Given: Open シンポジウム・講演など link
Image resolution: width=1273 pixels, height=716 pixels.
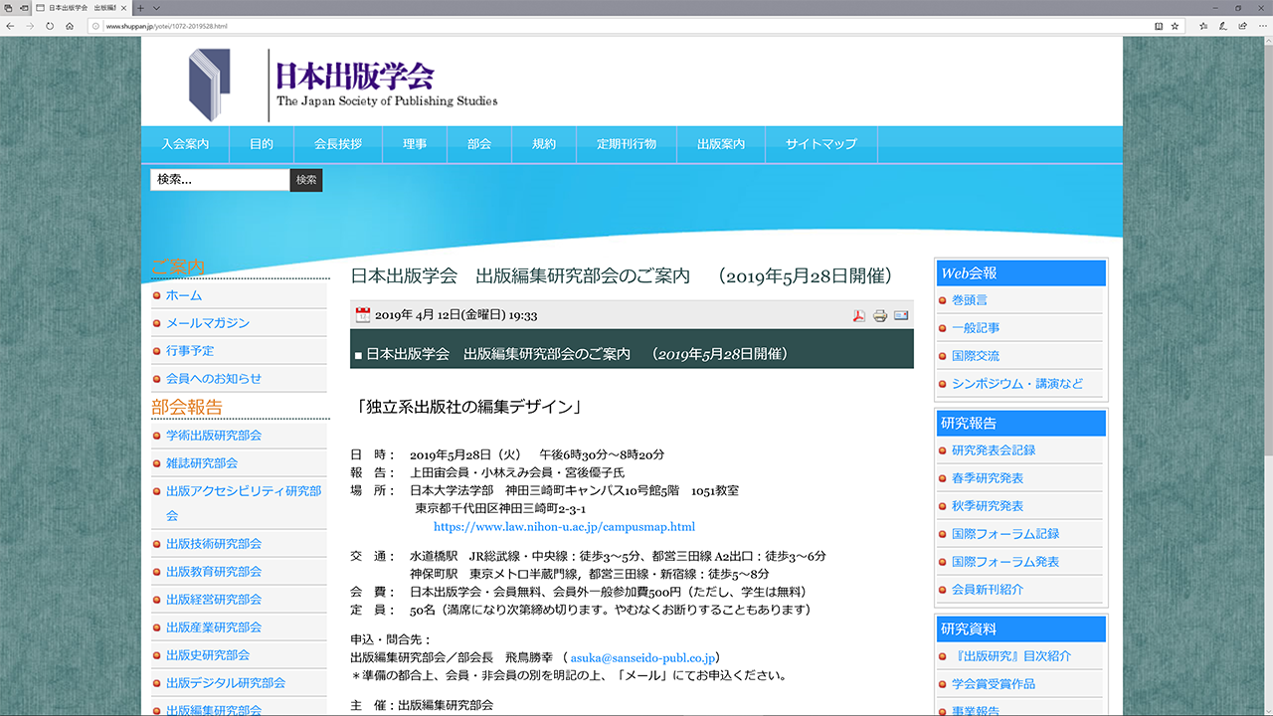Looking at the screenshot, I should pos(1017,384).
